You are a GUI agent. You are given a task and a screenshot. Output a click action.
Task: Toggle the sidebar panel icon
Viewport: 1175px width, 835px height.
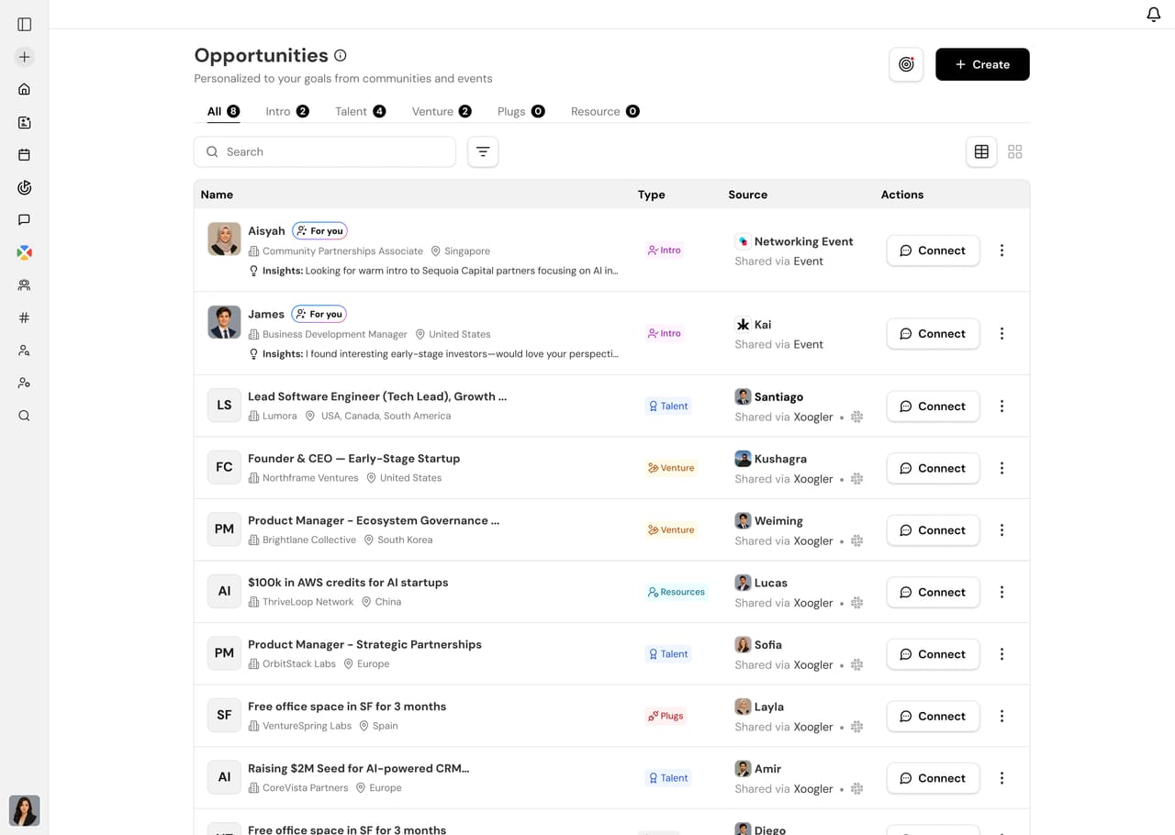25,24
